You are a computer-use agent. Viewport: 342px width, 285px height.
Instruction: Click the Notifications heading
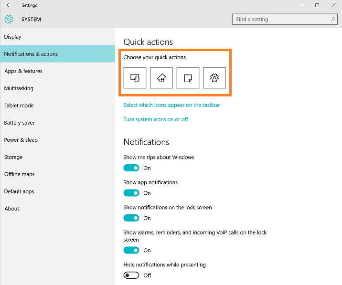pyautogui.click(x=146, y=142)
